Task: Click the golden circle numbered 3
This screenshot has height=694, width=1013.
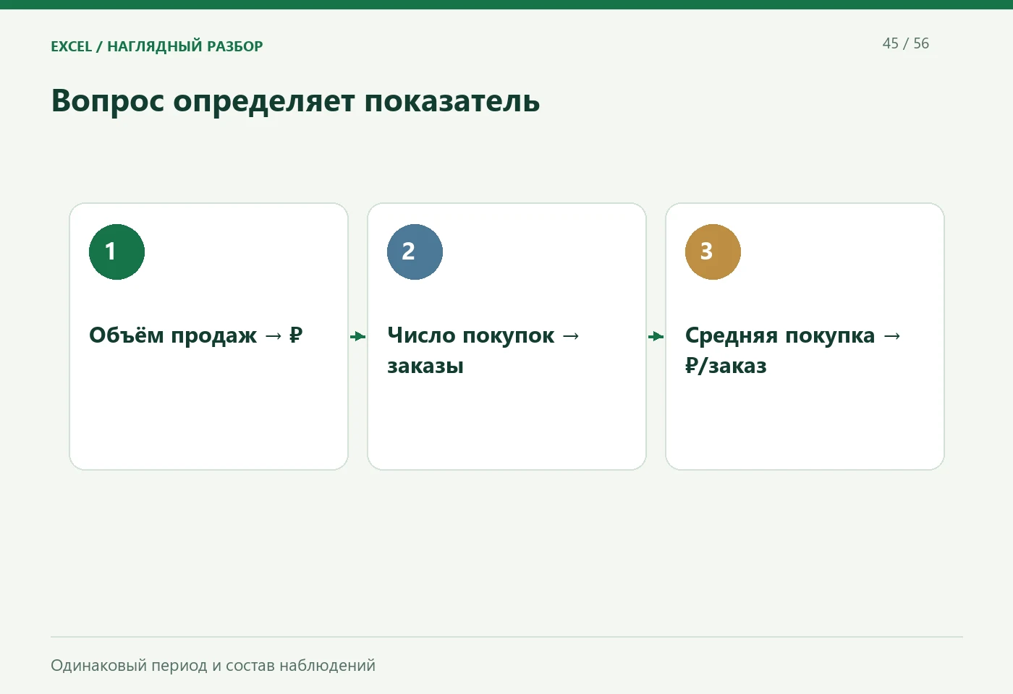Action: point(713,252)
